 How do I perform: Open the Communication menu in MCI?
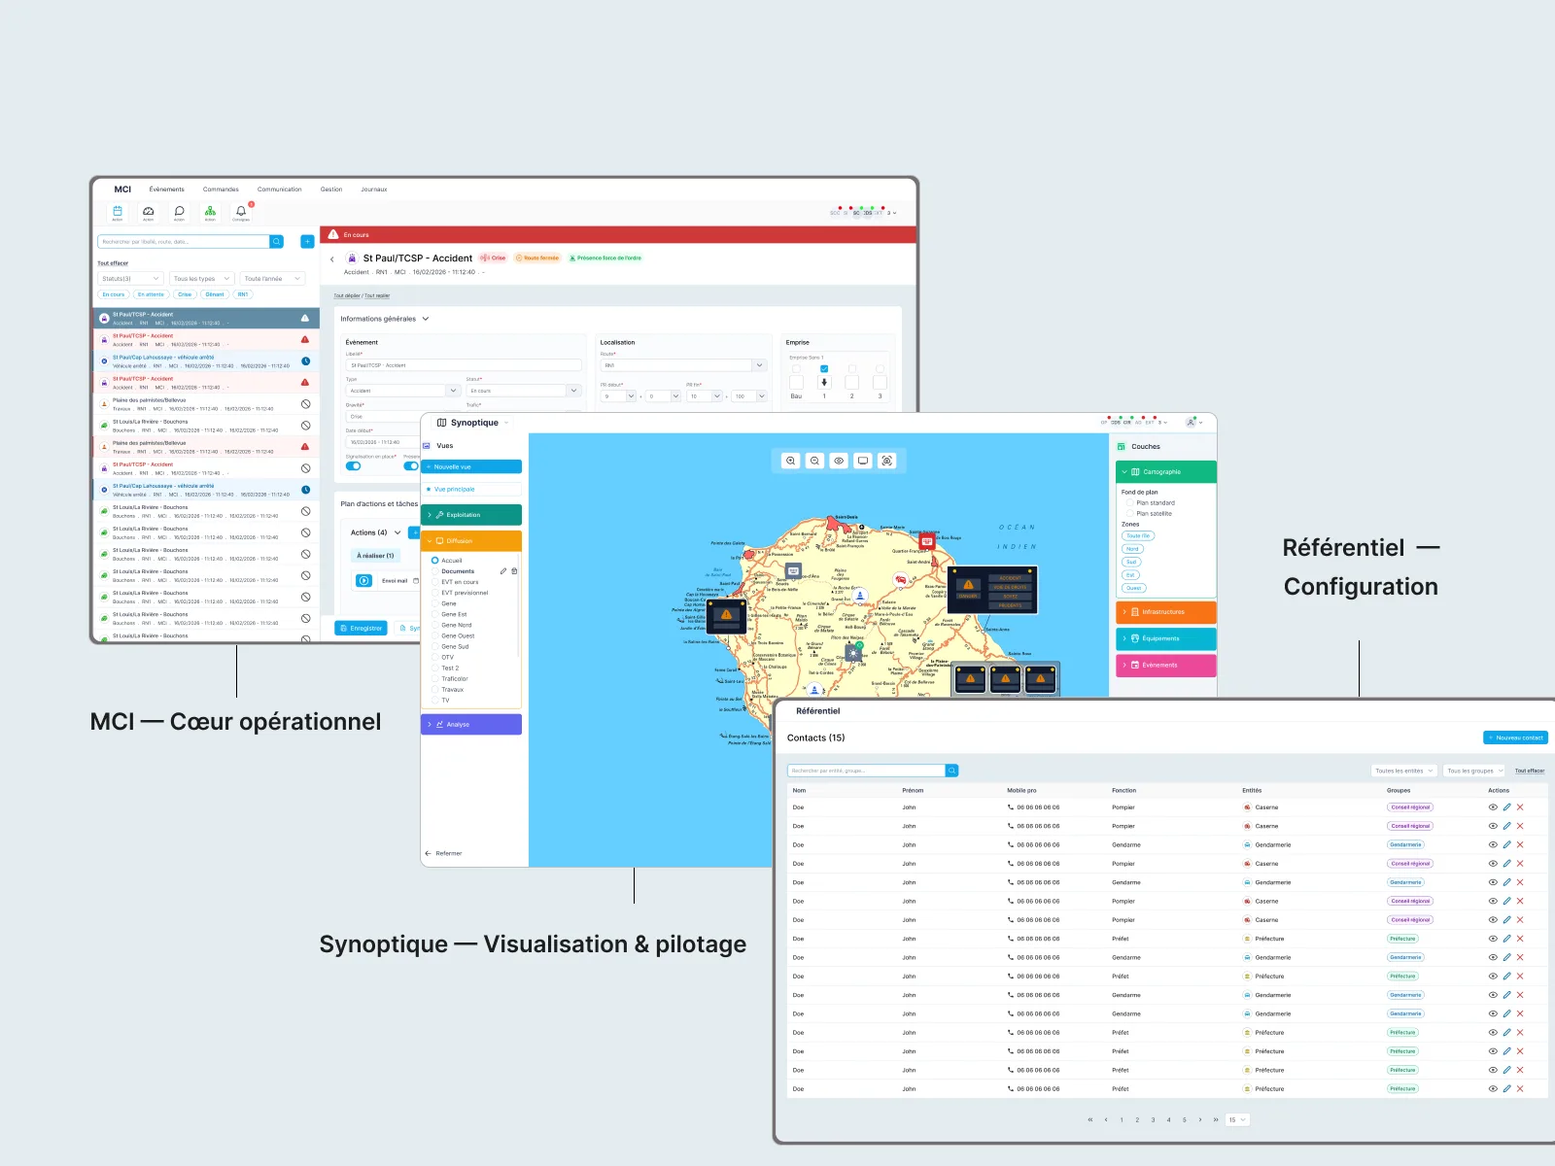pyautogui.click(x=280, y=189)
